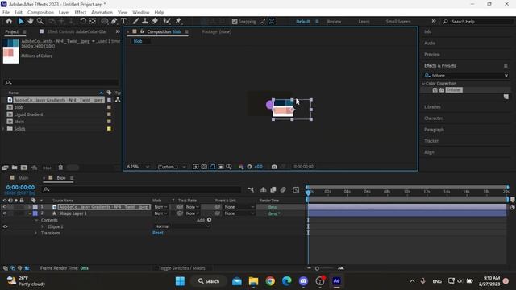Expand the Transform group

tap(35, 233)
